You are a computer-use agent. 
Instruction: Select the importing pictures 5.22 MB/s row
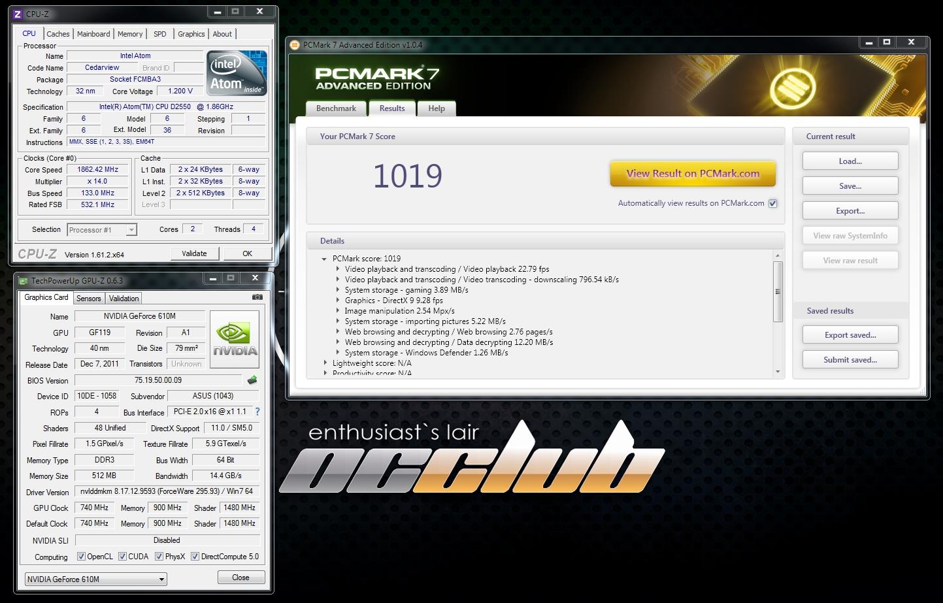click(x=425, y=321)
